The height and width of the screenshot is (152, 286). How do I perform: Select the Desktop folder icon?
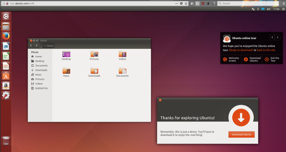(66, 56)
